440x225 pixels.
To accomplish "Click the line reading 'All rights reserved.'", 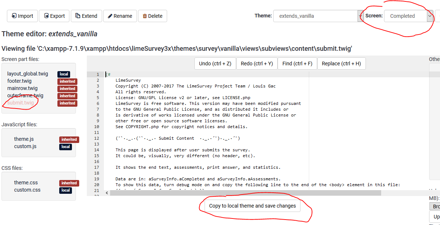I will pos(141,92).
